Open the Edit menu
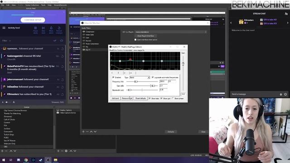The height and width of the screenshot is (163, 290). pos(8,5)
